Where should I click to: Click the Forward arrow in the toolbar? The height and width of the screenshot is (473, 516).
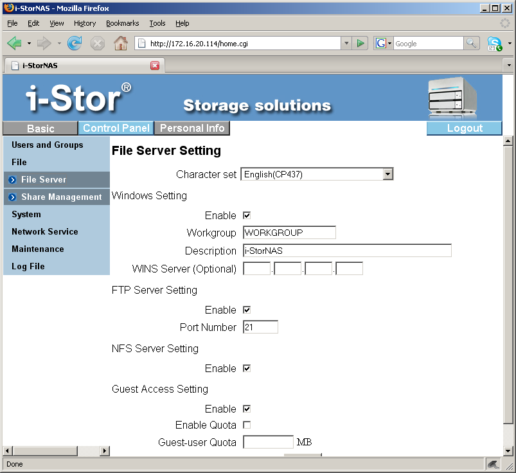pyautogui.click(x=44, y=43)
